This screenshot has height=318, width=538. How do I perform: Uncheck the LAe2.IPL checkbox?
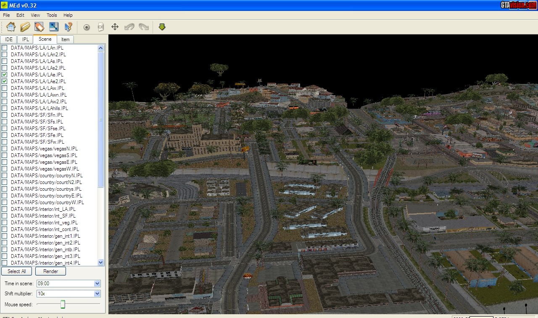point(5,81)
